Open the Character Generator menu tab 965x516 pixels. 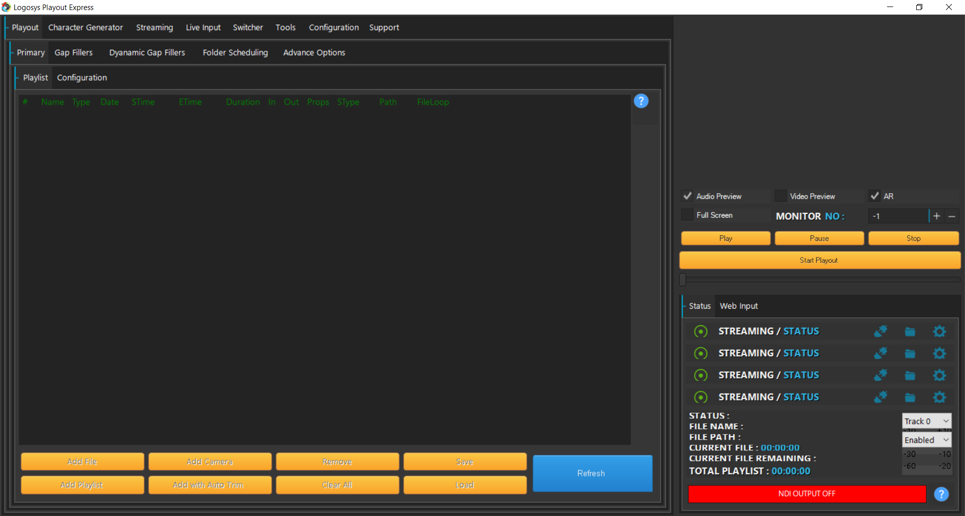pyautogui.click(x=85, y=28)
